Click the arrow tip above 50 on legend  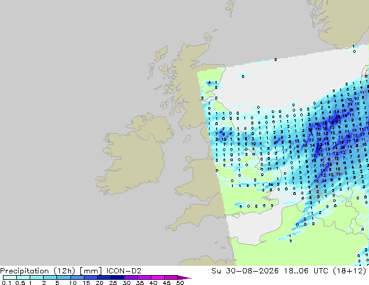click(185, 277)
